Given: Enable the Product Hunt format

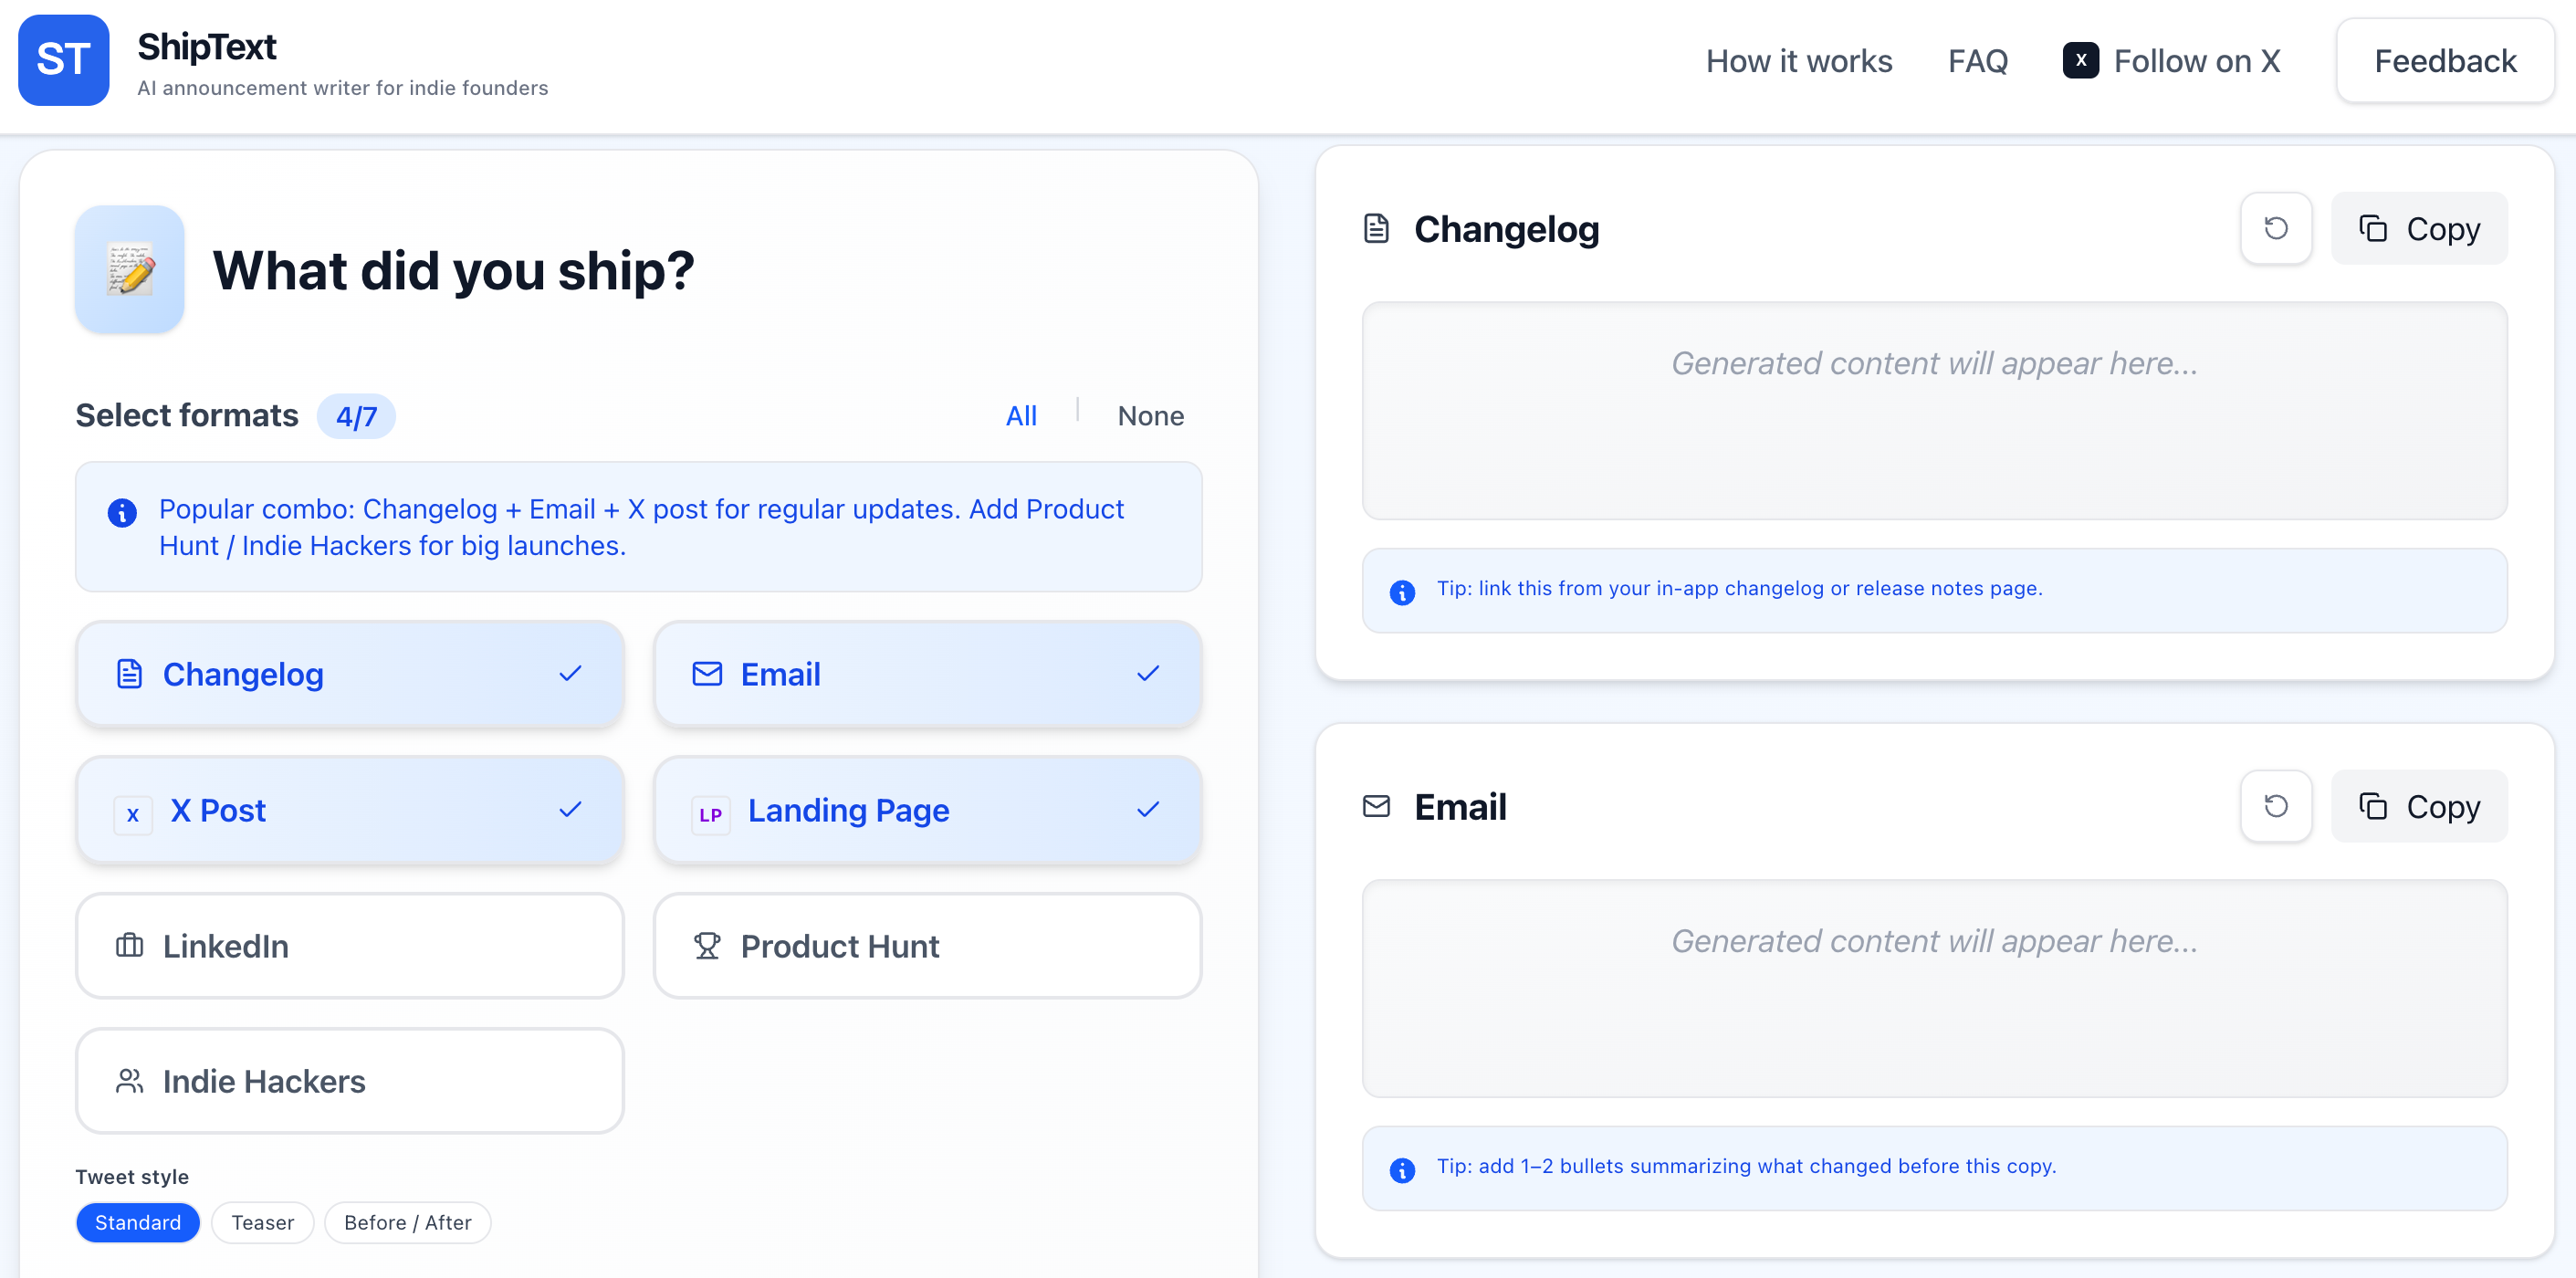Looking at the screenshot, I should coord(927,945).
